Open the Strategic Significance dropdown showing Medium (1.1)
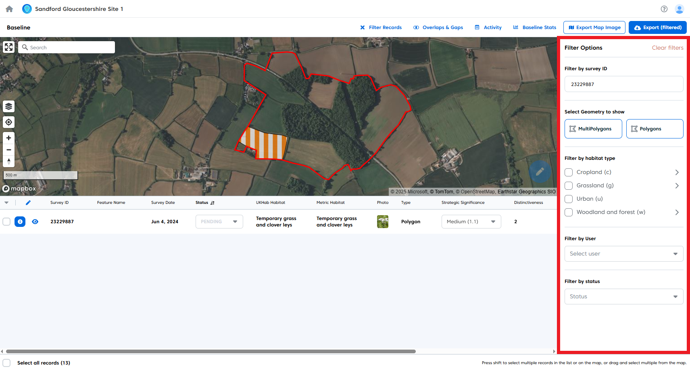 tap(471, 221)
